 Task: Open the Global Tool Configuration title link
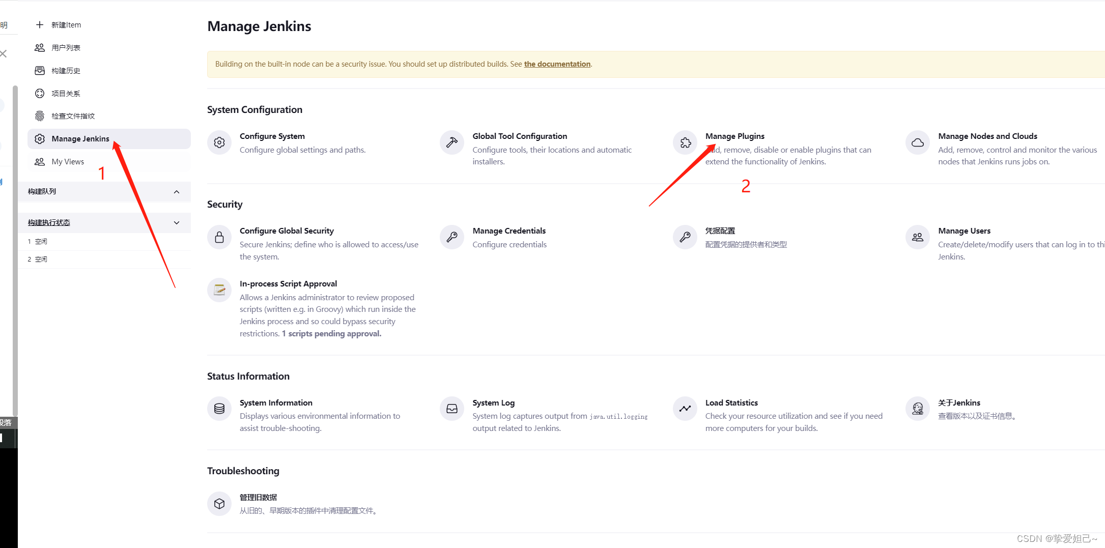(520, 136)
